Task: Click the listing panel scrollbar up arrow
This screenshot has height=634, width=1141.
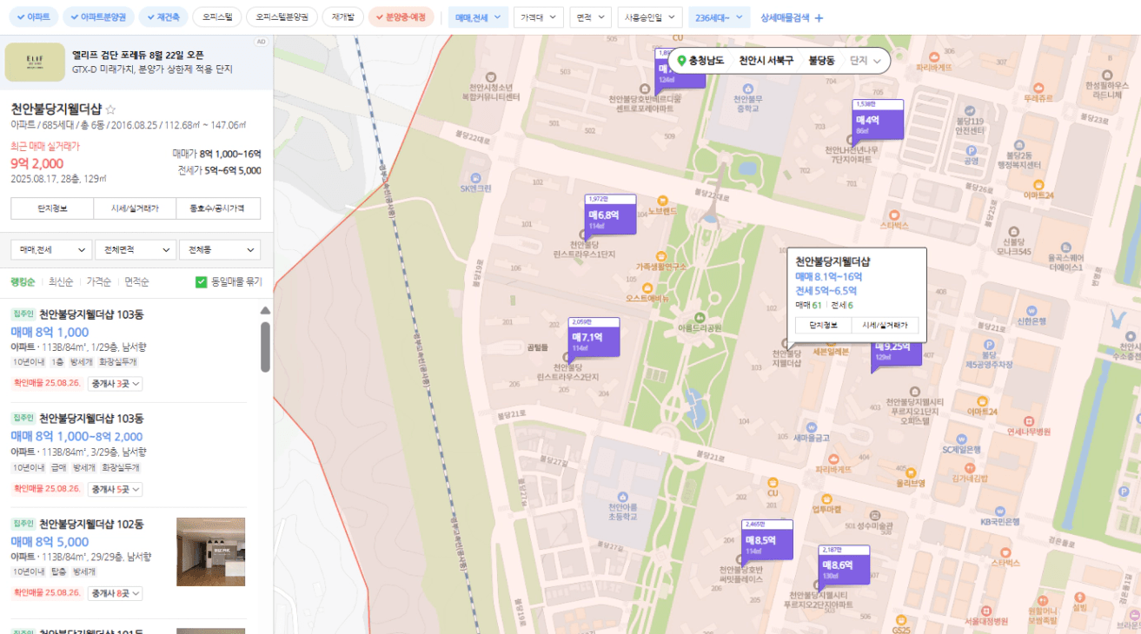Action: 265,311
